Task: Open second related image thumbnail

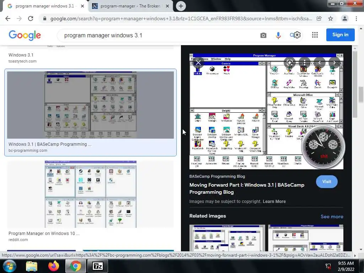Action: coord(305,238)
